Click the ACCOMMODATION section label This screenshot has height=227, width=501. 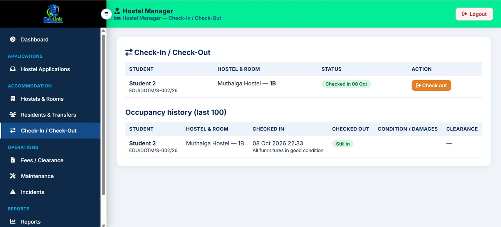tap(30, 86)
